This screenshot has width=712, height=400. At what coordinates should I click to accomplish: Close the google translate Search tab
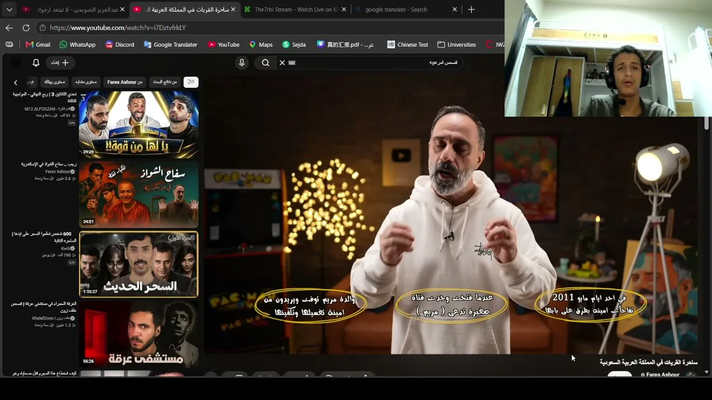click(454, 9)
